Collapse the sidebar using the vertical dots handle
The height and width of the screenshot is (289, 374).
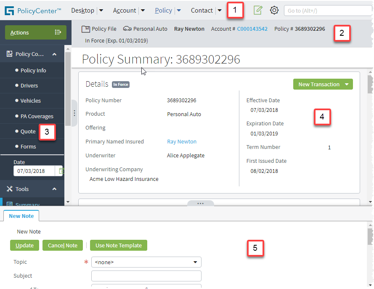[74, 113]
